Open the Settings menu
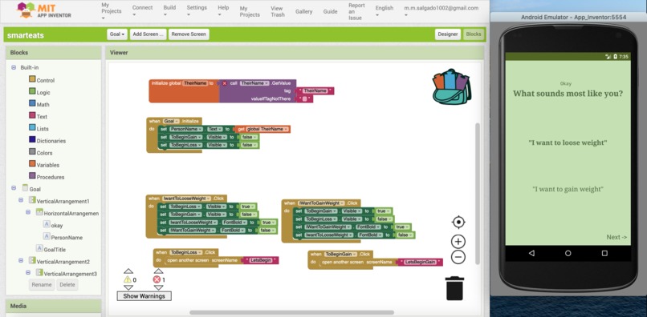The height and width of the screenshot is (317, 647). click(x=197, y=10)
